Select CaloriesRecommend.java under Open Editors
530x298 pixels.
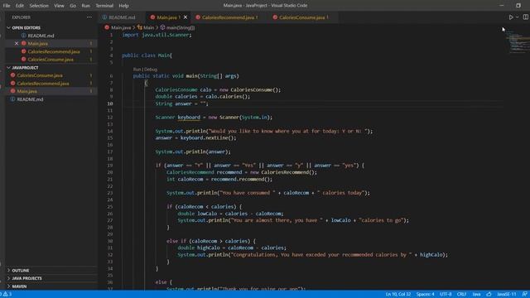point(54,51)
